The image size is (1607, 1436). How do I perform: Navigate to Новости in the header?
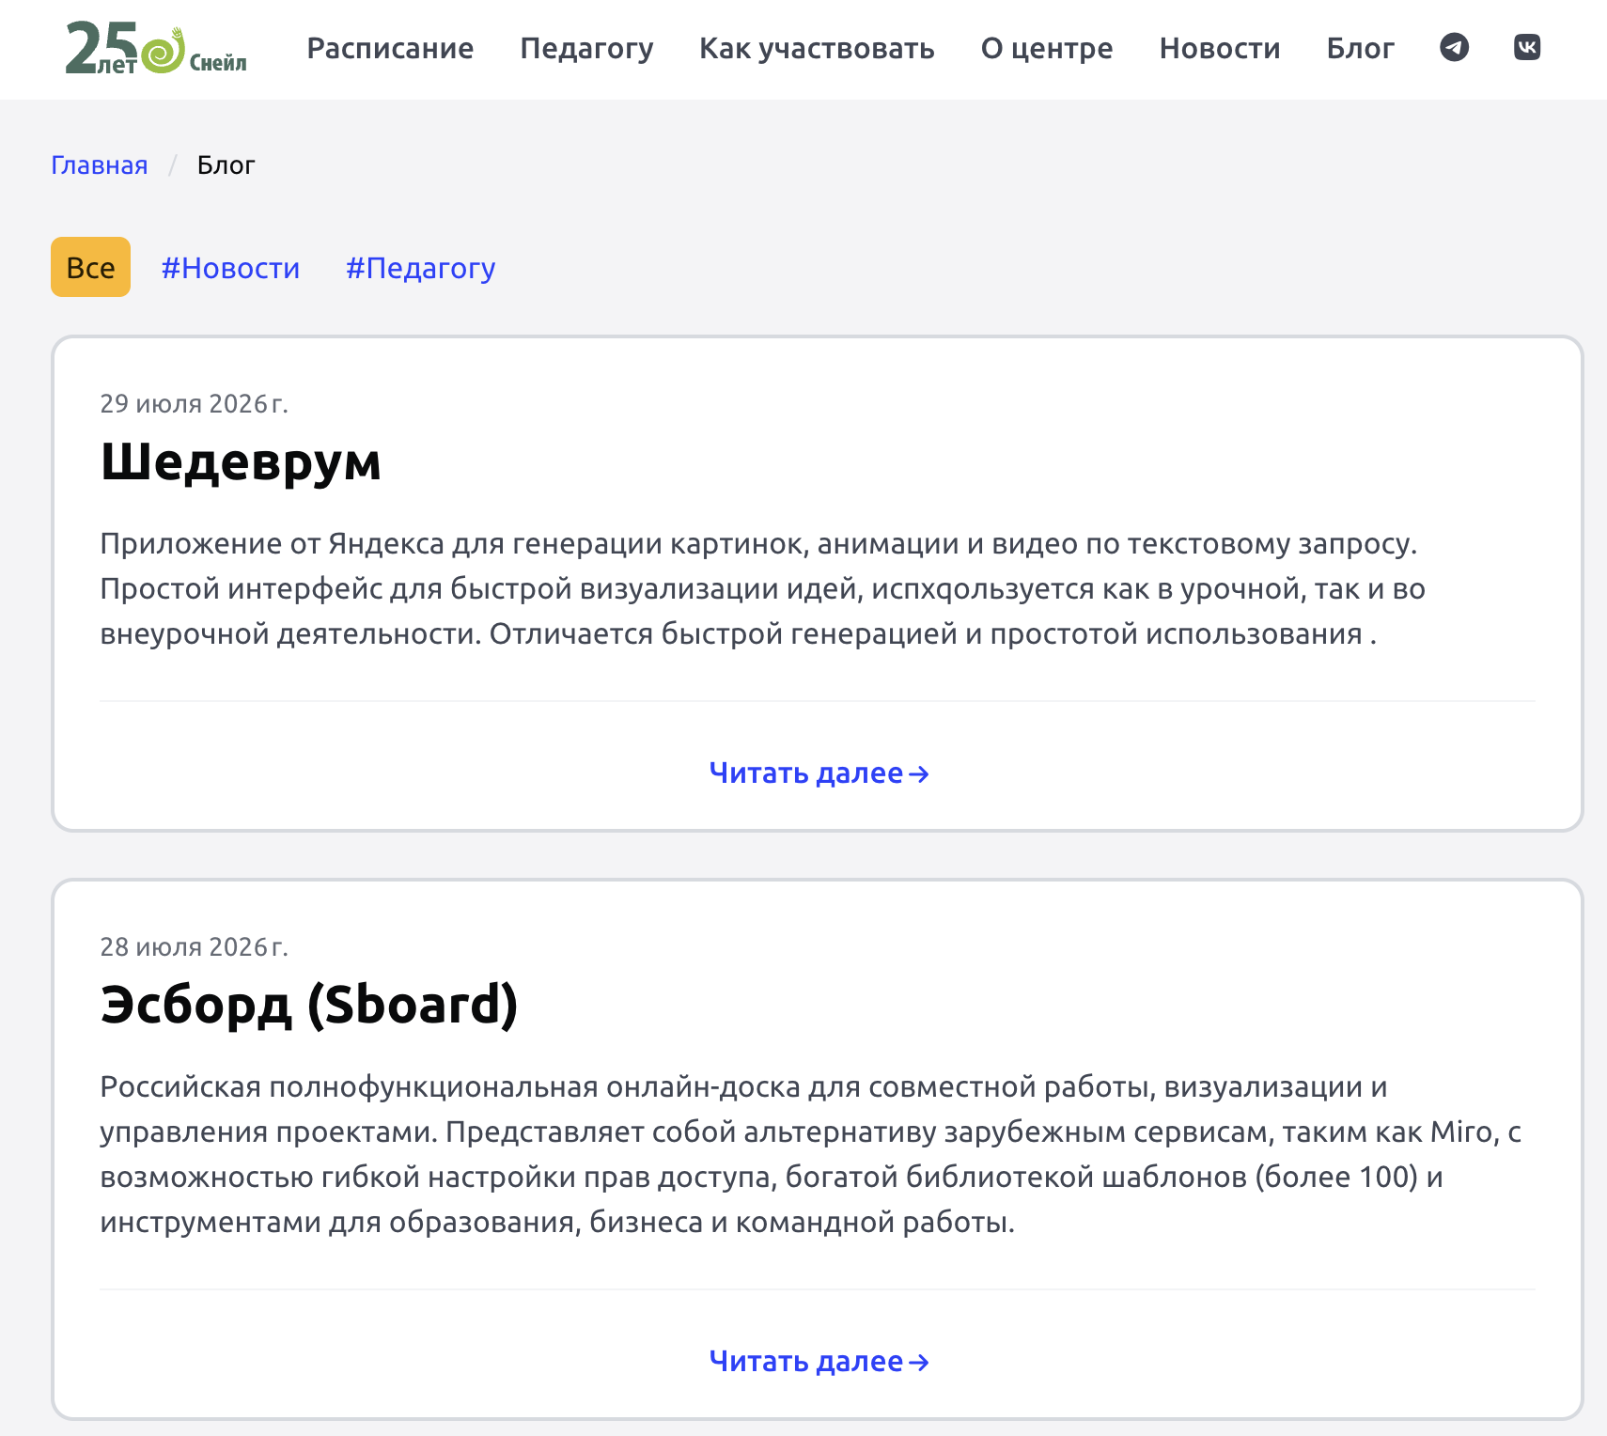coord(1220,48)
